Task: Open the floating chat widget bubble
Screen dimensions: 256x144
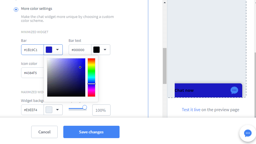Action: point(248,133)
